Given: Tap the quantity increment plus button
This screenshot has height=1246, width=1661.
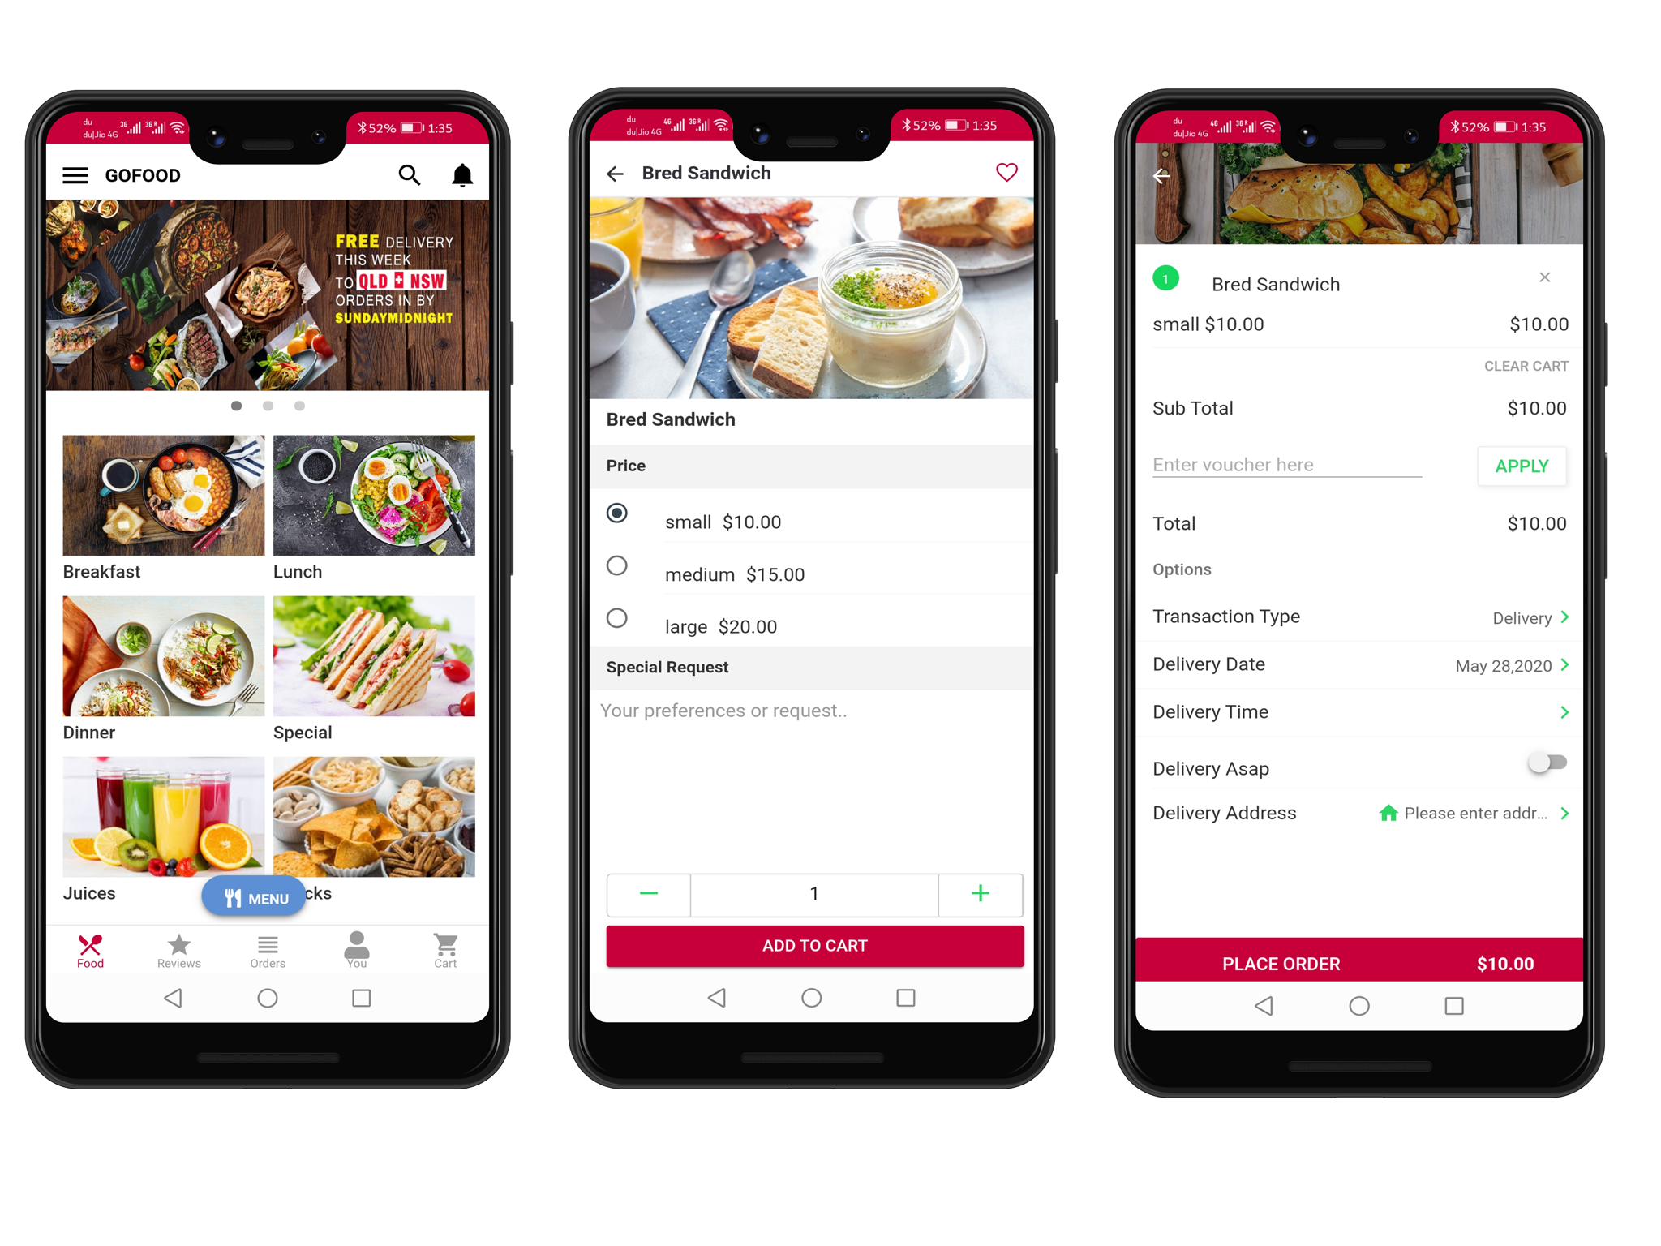Looking at the screenshot, I should [981, 892].
